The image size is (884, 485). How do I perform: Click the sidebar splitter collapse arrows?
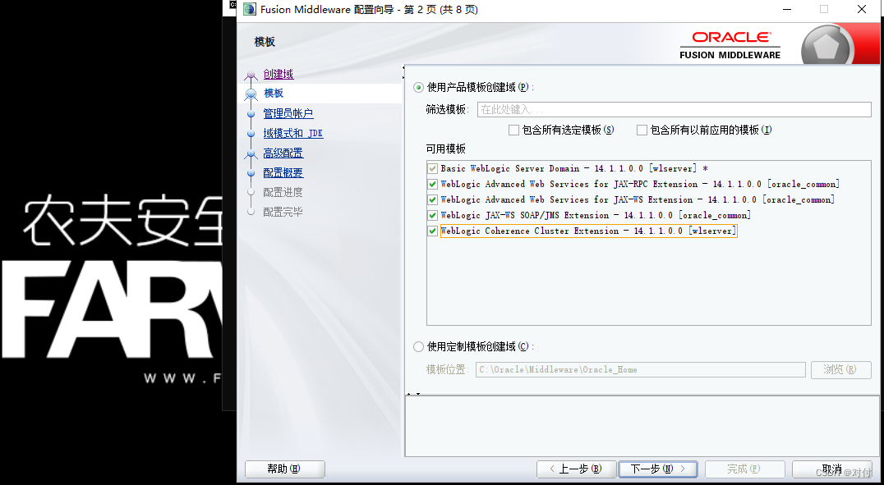(403, 73)
